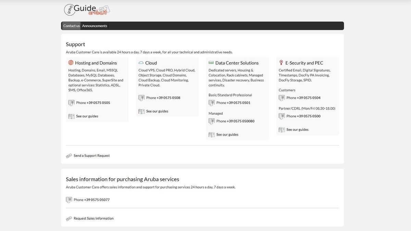The height and width of the screenshot is (231, 411).
Task: Open See our guides for Cloud
Action: coord(157,111)
